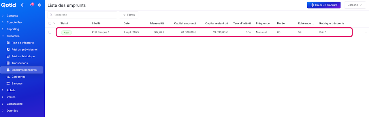The height and width of the screenshot is (117, 369).
Task: Click the Créer un emprunt button
Action: click(x=324, y=5)
